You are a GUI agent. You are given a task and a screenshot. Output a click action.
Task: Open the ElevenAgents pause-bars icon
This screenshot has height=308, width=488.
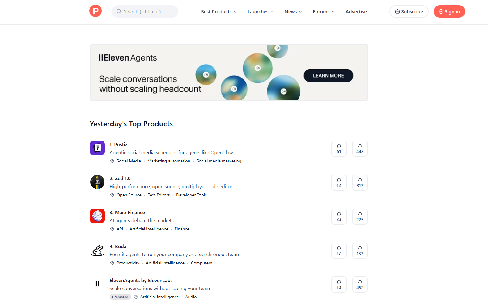[x=97, y=284]
